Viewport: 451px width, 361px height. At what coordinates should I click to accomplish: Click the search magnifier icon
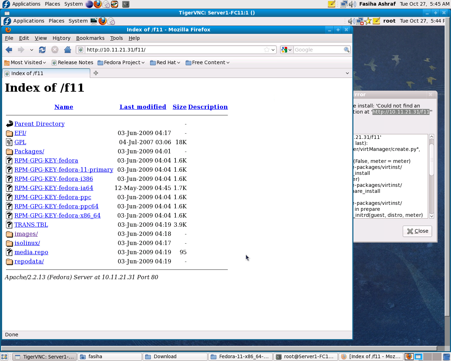click(x=347, y=50)
